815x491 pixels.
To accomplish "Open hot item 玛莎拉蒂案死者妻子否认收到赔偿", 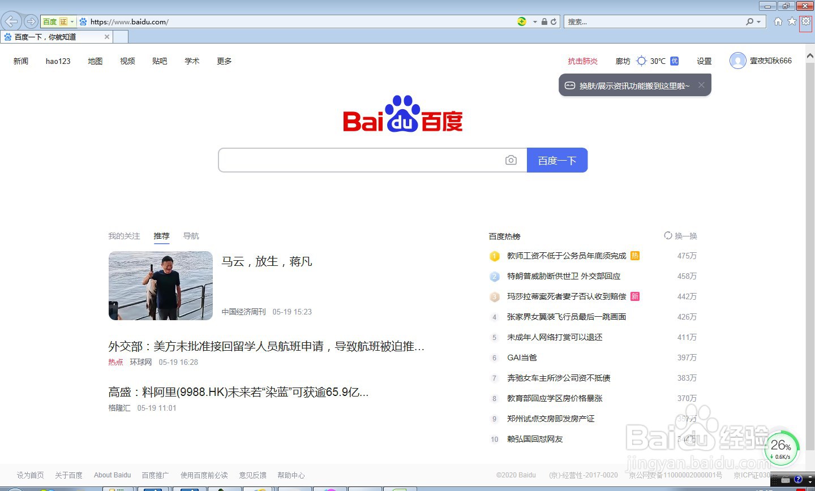I will (567, 296).
